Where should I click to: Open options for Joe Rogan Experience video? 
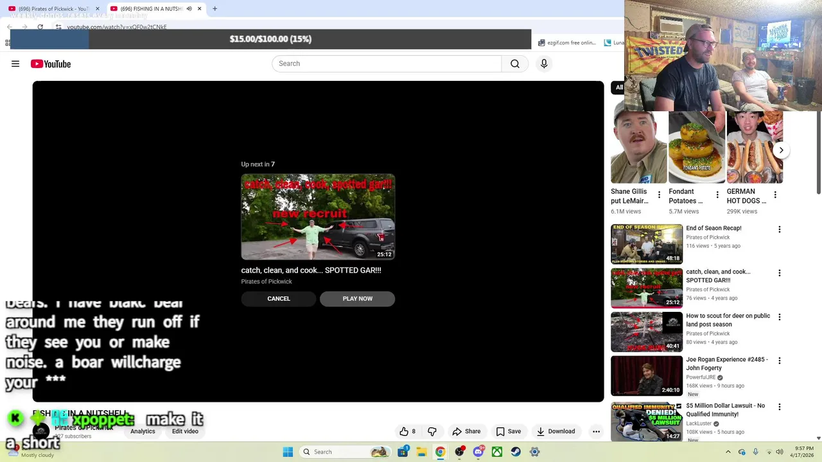tap(779, 361)
